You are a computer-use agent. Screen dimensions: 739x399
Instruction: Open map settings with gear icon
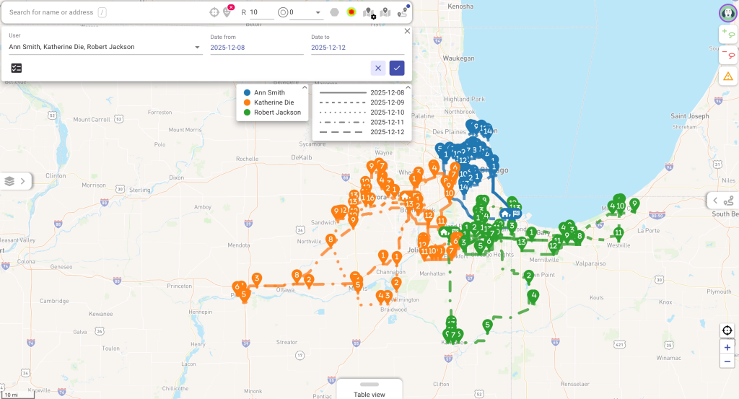pos(369,13)
